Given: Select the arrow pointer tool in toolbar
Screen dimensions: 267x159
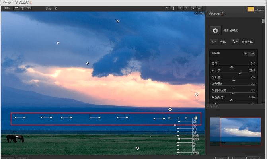Looking at the screenshot, I should click(x=167, y=8).
